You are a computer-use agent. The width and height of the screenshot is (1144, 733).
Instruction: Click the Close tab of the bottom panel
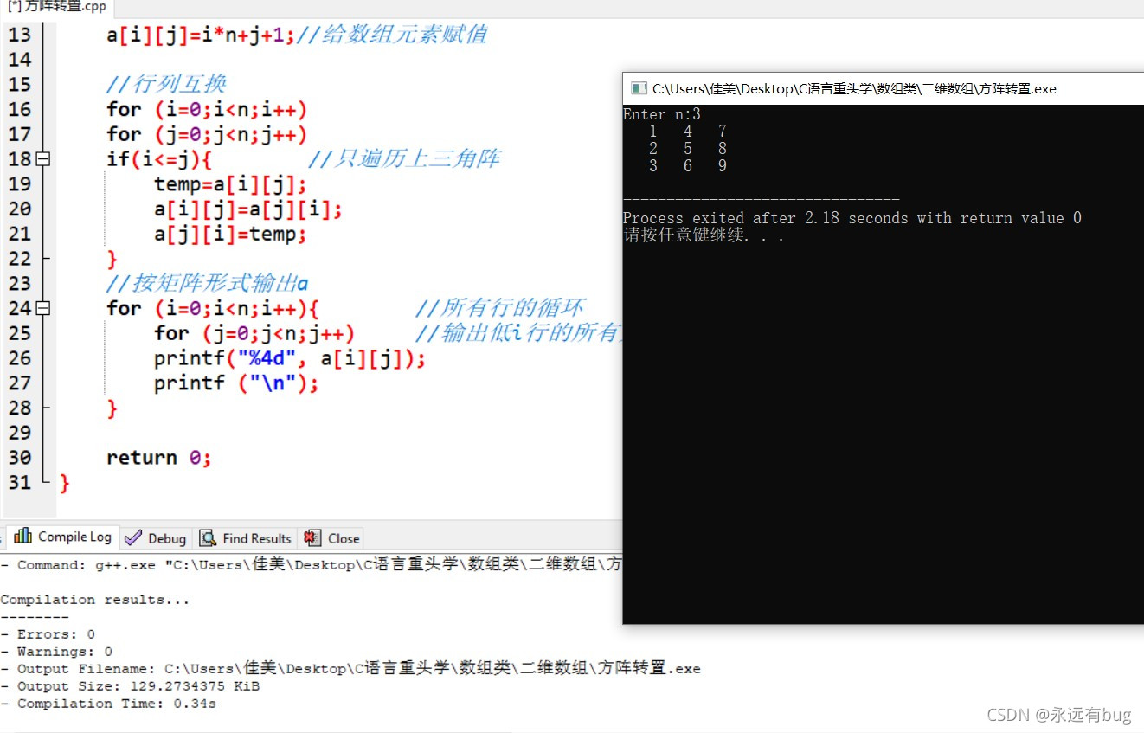[x=332, y=537]
